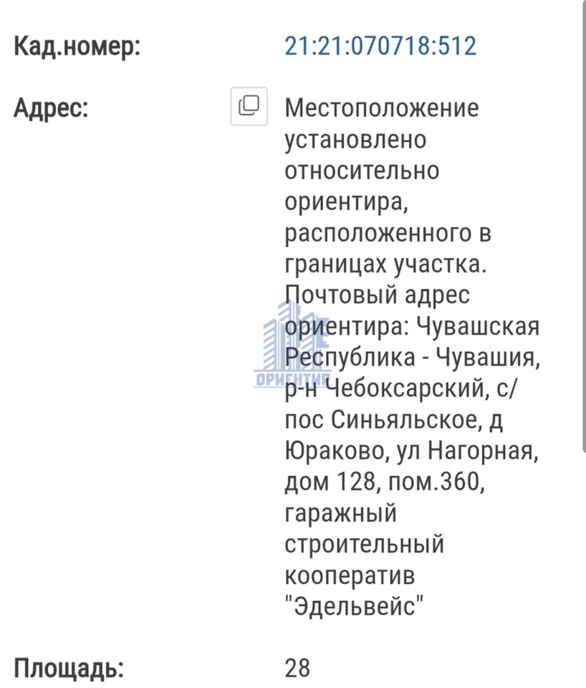
Task: Click the 'пос Синьяльское, д' text line
Action: [x=394, y=420]
